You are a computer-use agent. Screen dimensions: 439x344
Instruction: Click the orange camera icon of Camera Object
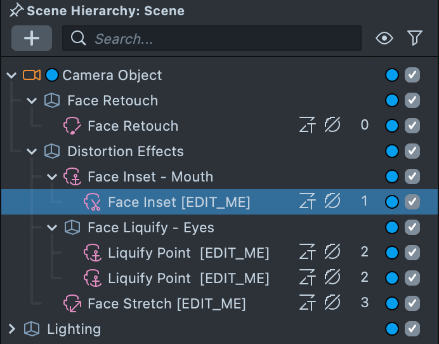click(32, 75)
